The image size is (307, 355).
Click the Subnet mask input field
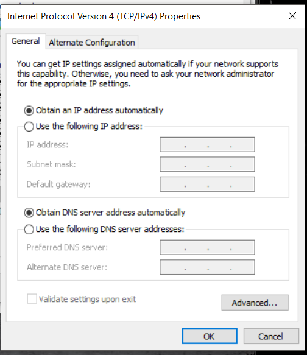(x=207, y=164)
